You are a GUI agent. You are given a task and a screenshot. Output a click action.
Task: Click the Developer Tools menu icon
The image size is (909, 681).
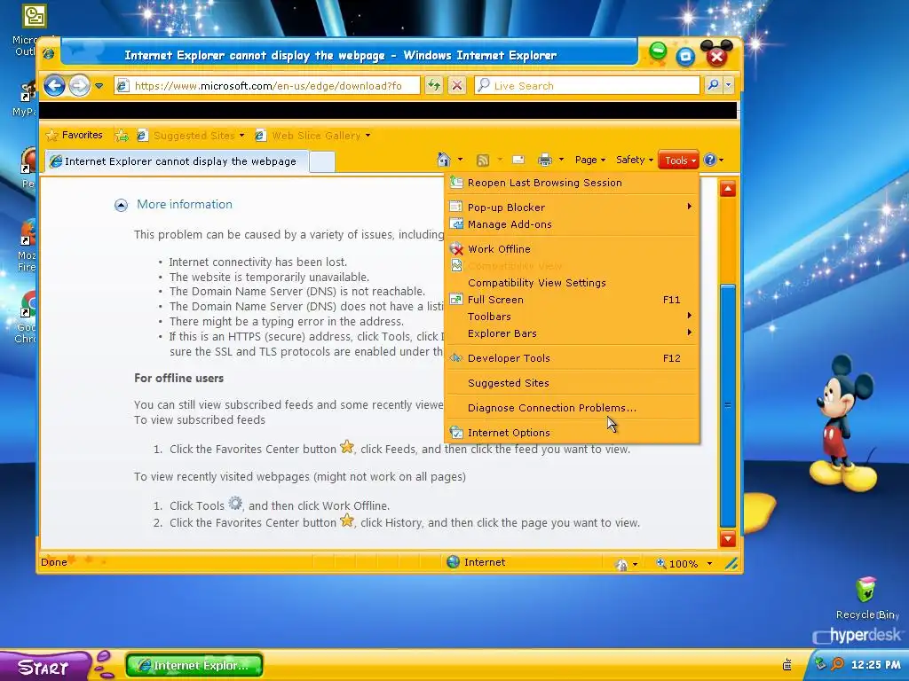click(x=456, y=358)
